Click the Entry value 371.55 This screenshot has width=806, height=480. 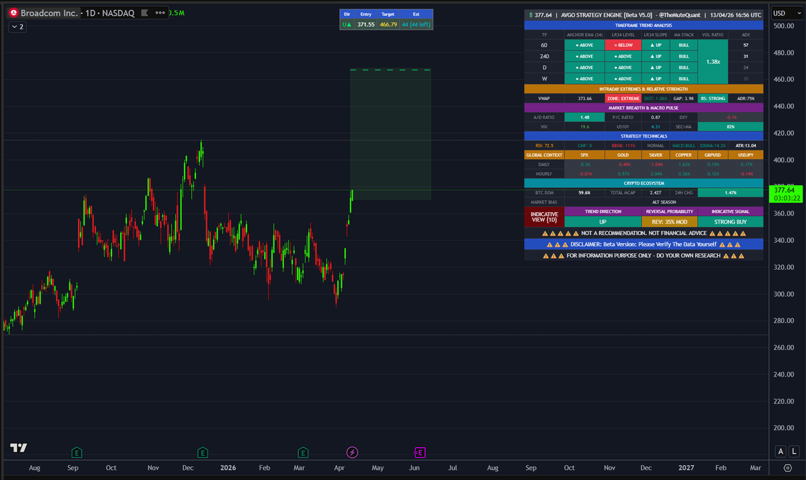[365, 24]
